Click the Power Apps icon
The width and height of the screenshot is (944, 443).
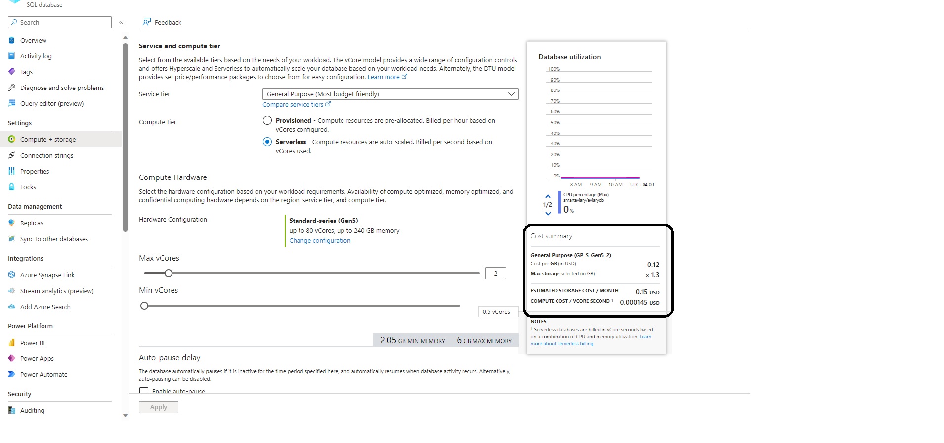(12, 358)
